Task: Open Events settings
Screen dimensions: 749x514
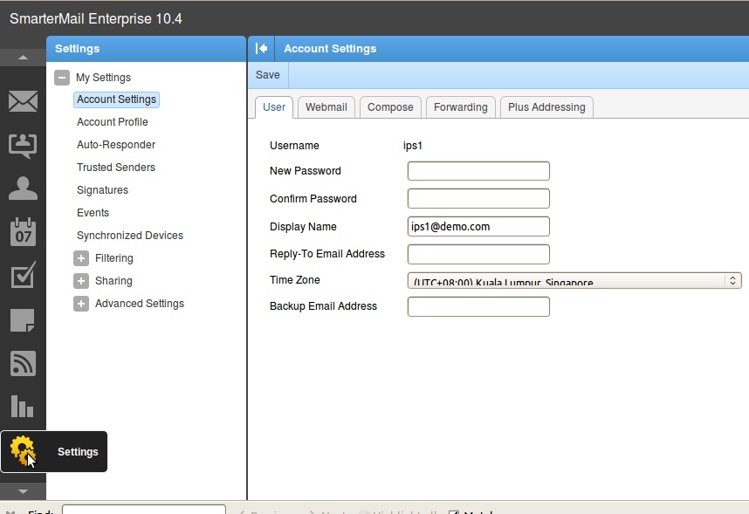Action: tap(93, 213)
